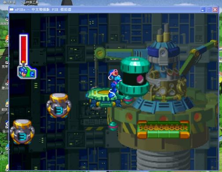Click the ePSXe window system menu icon
The height and width of the screenshot is (172, 222).
click(x=11, y=10)
